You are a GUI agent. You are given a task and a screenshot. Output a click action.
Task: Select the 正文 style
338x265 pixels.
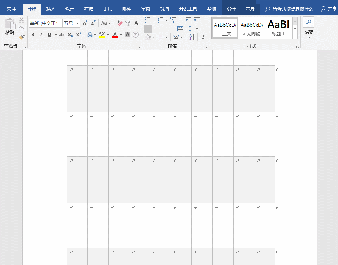click(225, 29)
